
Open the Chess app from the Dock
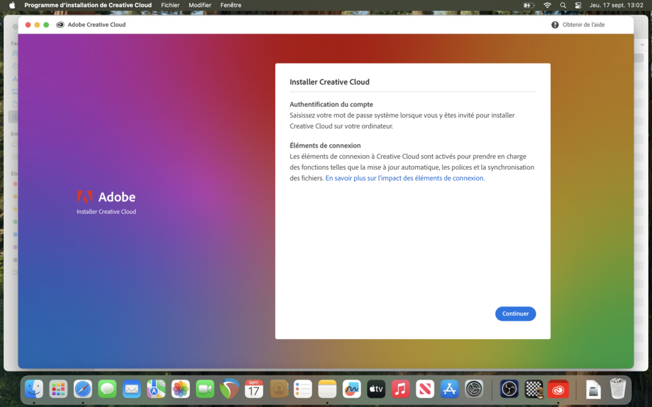[x=534, y=389]
